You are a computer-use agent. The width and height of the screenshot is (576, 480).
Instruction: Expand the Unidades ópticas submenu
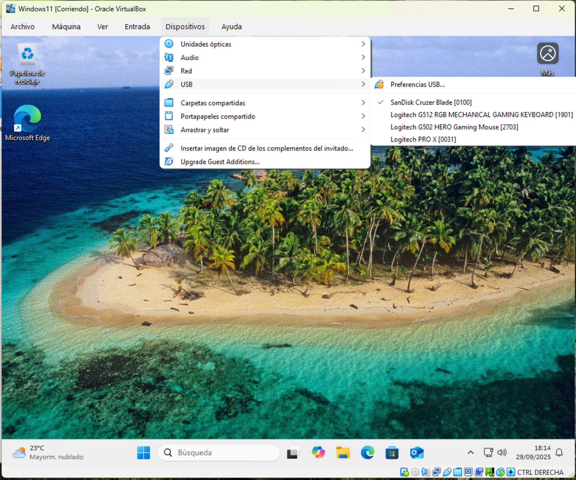[265, 44]
